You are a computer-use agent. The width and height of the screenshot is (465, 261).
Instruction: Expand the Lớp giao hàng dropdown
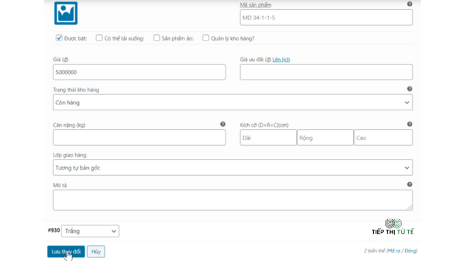tap(233, 168)
